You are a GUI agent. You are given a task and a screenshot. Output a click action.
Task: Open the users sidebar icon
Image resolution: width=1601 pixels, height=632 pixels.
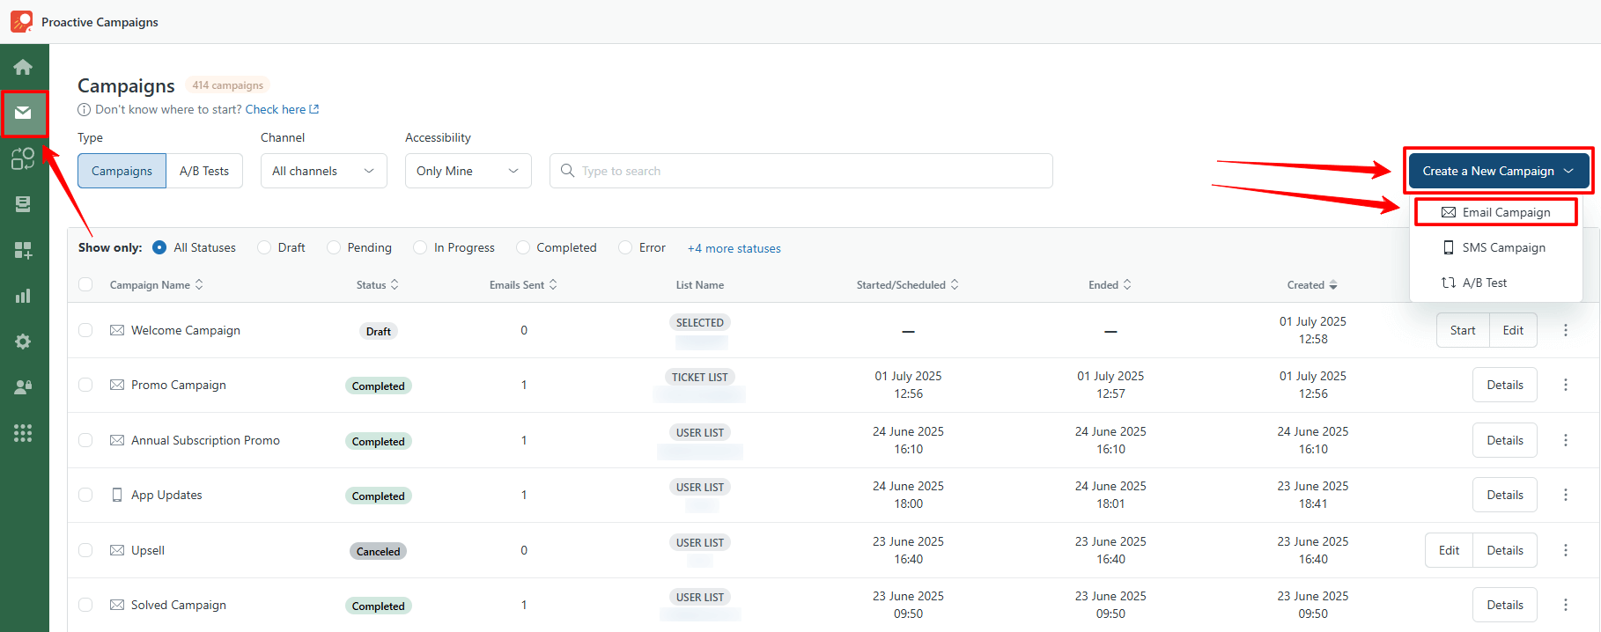coord(23,387)
